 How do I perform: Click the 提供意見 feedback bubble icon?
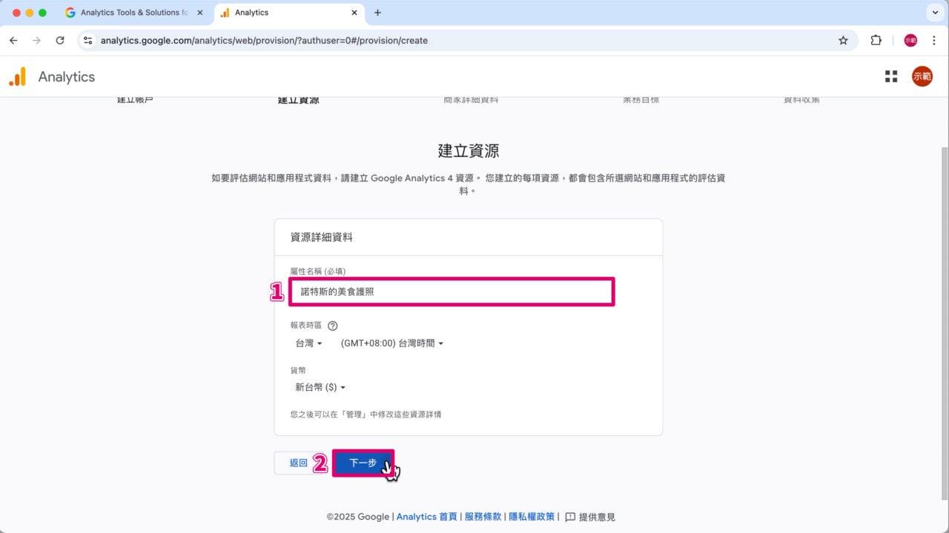click(x=569, y=517)
